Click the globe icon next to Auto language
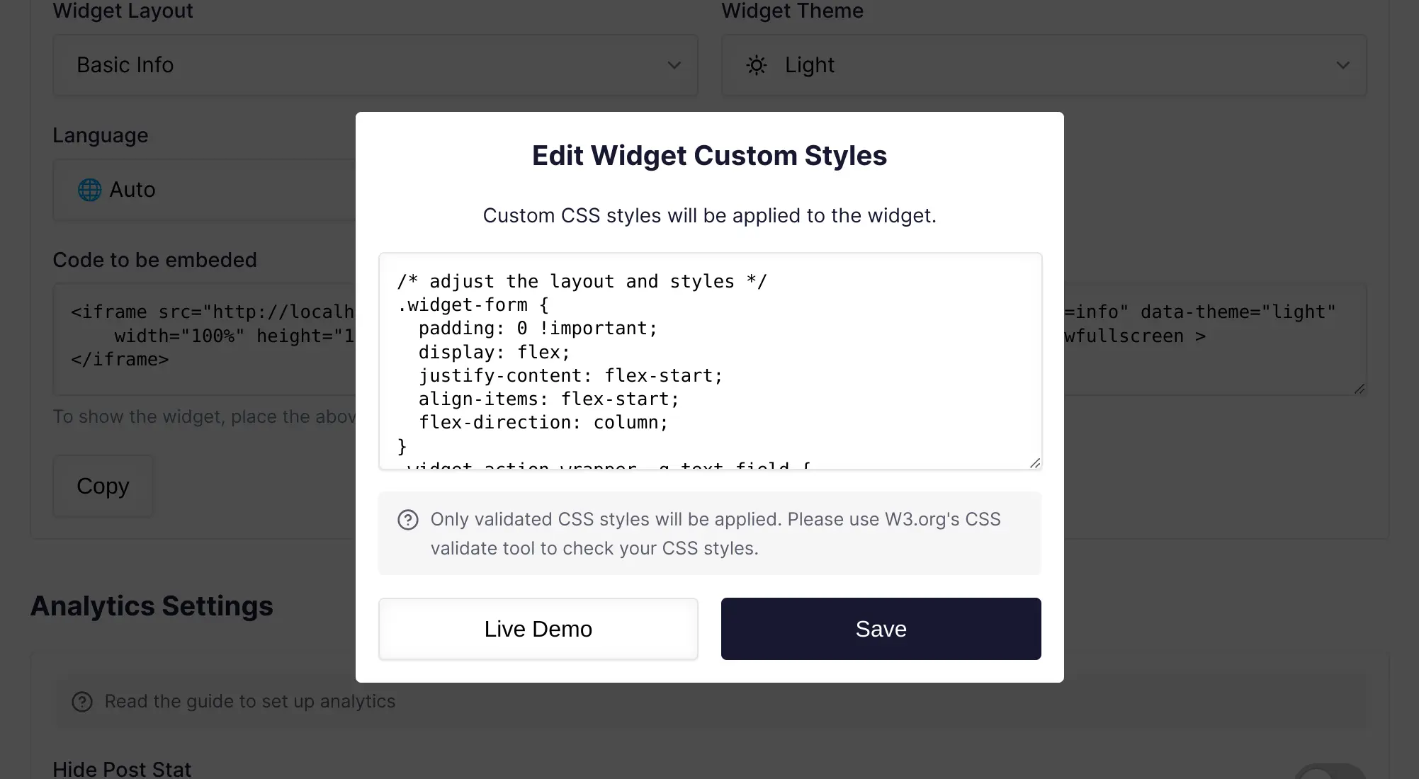The height and width of the screenshot is (779, 1419). [89, 189]
